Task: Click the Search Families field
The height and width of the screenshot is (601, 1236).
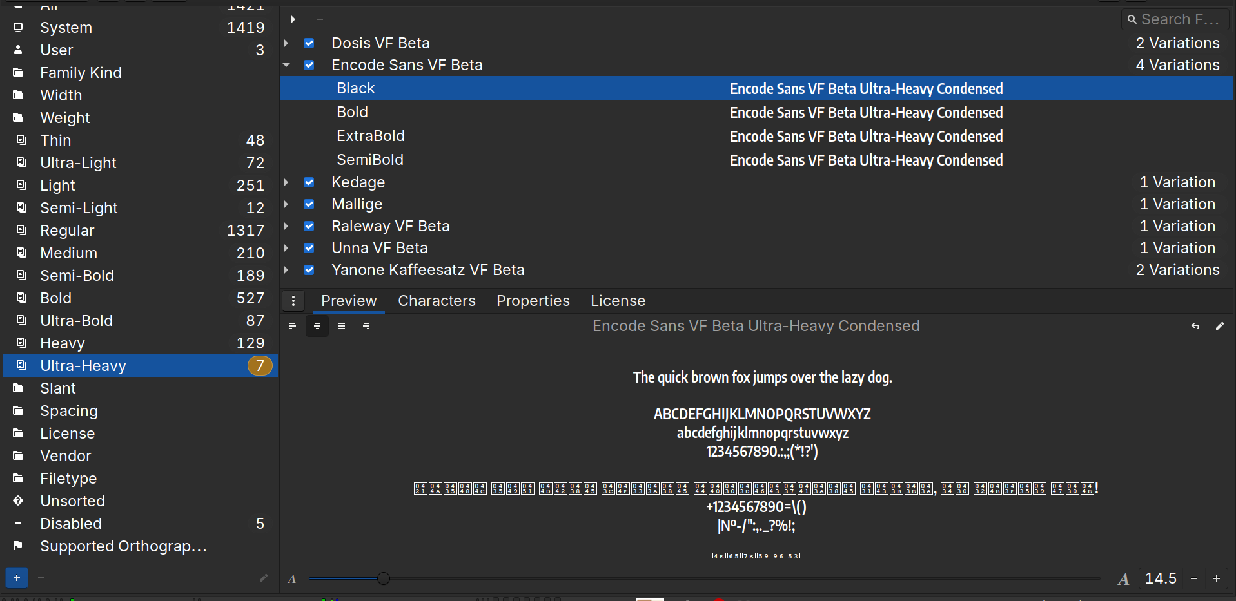Action: click(x=1175, y=19)
